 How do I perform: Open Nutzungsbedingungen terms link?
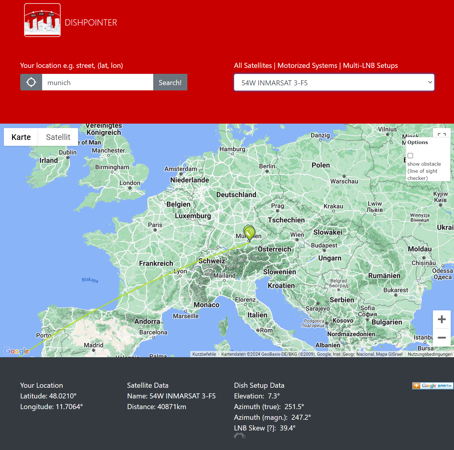pos(430,354)
